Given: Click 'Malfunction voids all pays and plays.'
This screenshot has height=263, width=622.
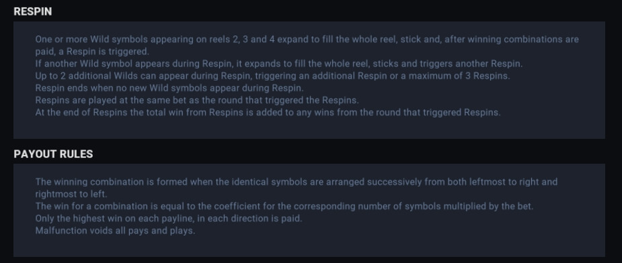Looking at the screenshot, I should point(115,231).
